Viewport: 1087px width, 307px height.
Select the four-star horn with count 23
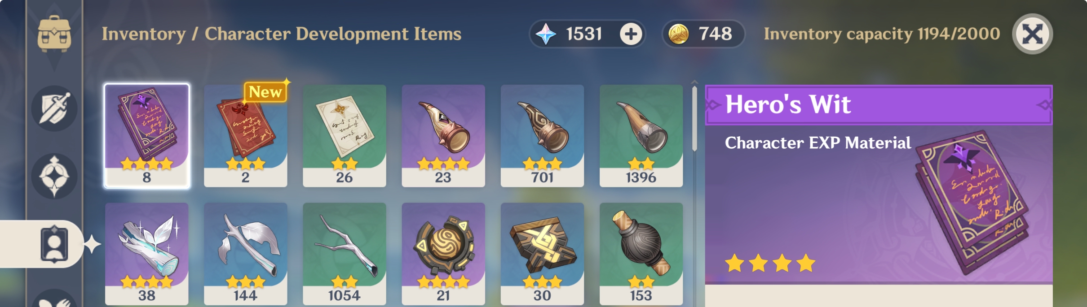click(x=443, y=136)
